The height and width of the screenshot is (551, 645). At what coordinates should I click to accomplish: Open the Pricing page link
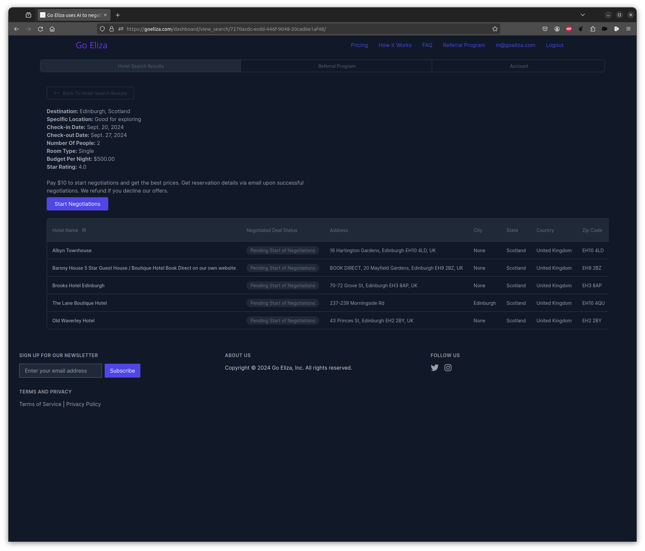coord(359,45)
